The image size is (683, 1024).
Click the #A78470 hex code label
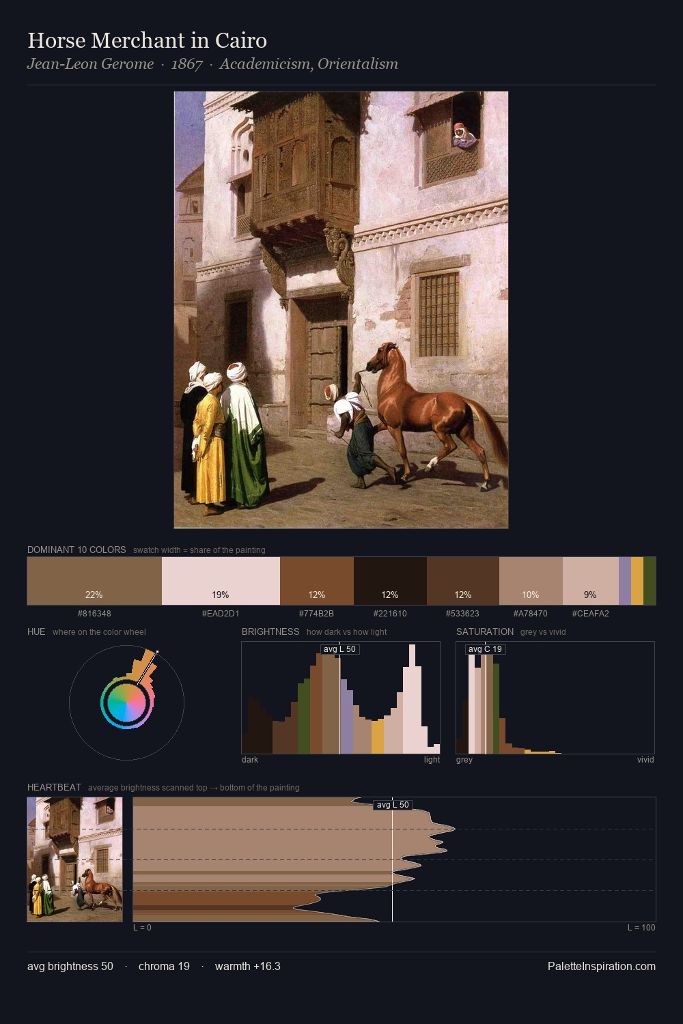pyautogui.click(x=531, y=613)
